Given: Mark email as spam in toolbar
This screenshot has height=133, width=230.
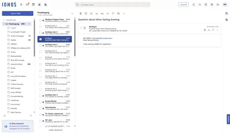Looking at the screenshot, I should (91, 13).
